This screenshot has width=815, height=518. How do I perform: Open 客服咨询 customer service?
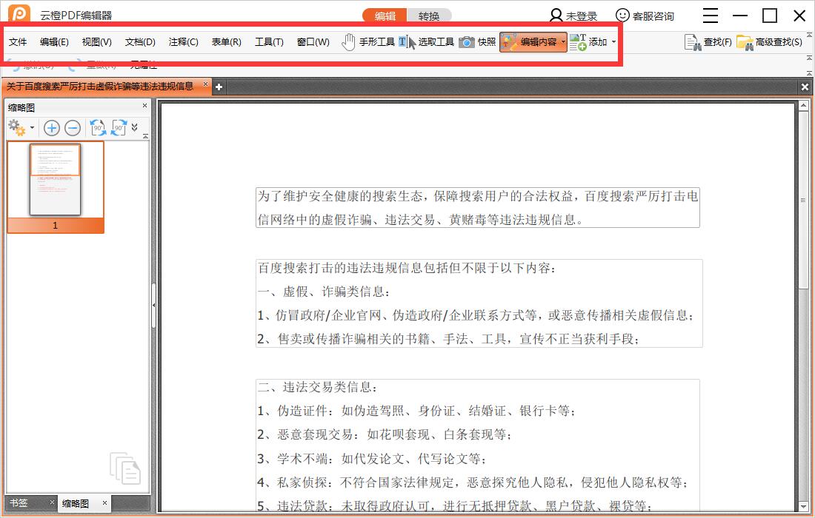(645, 16)
